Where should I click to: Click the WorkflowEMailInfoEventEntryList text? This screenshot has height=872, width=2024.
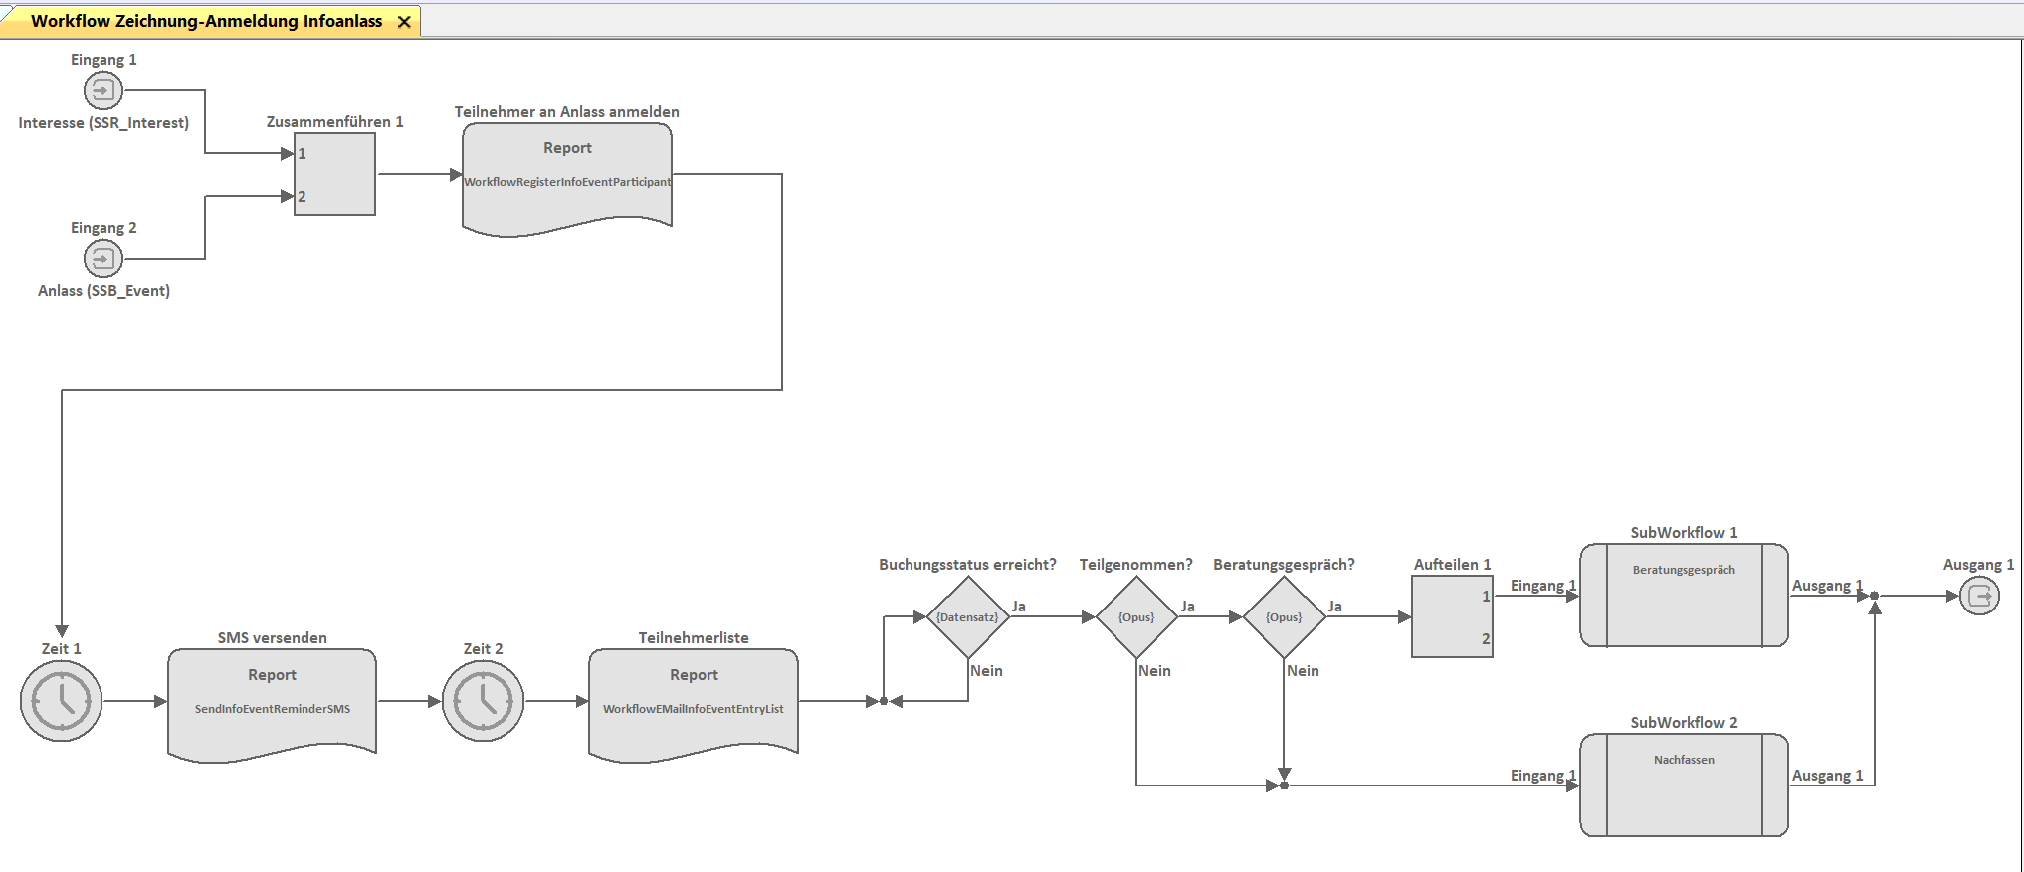click(x=694, y=709)
